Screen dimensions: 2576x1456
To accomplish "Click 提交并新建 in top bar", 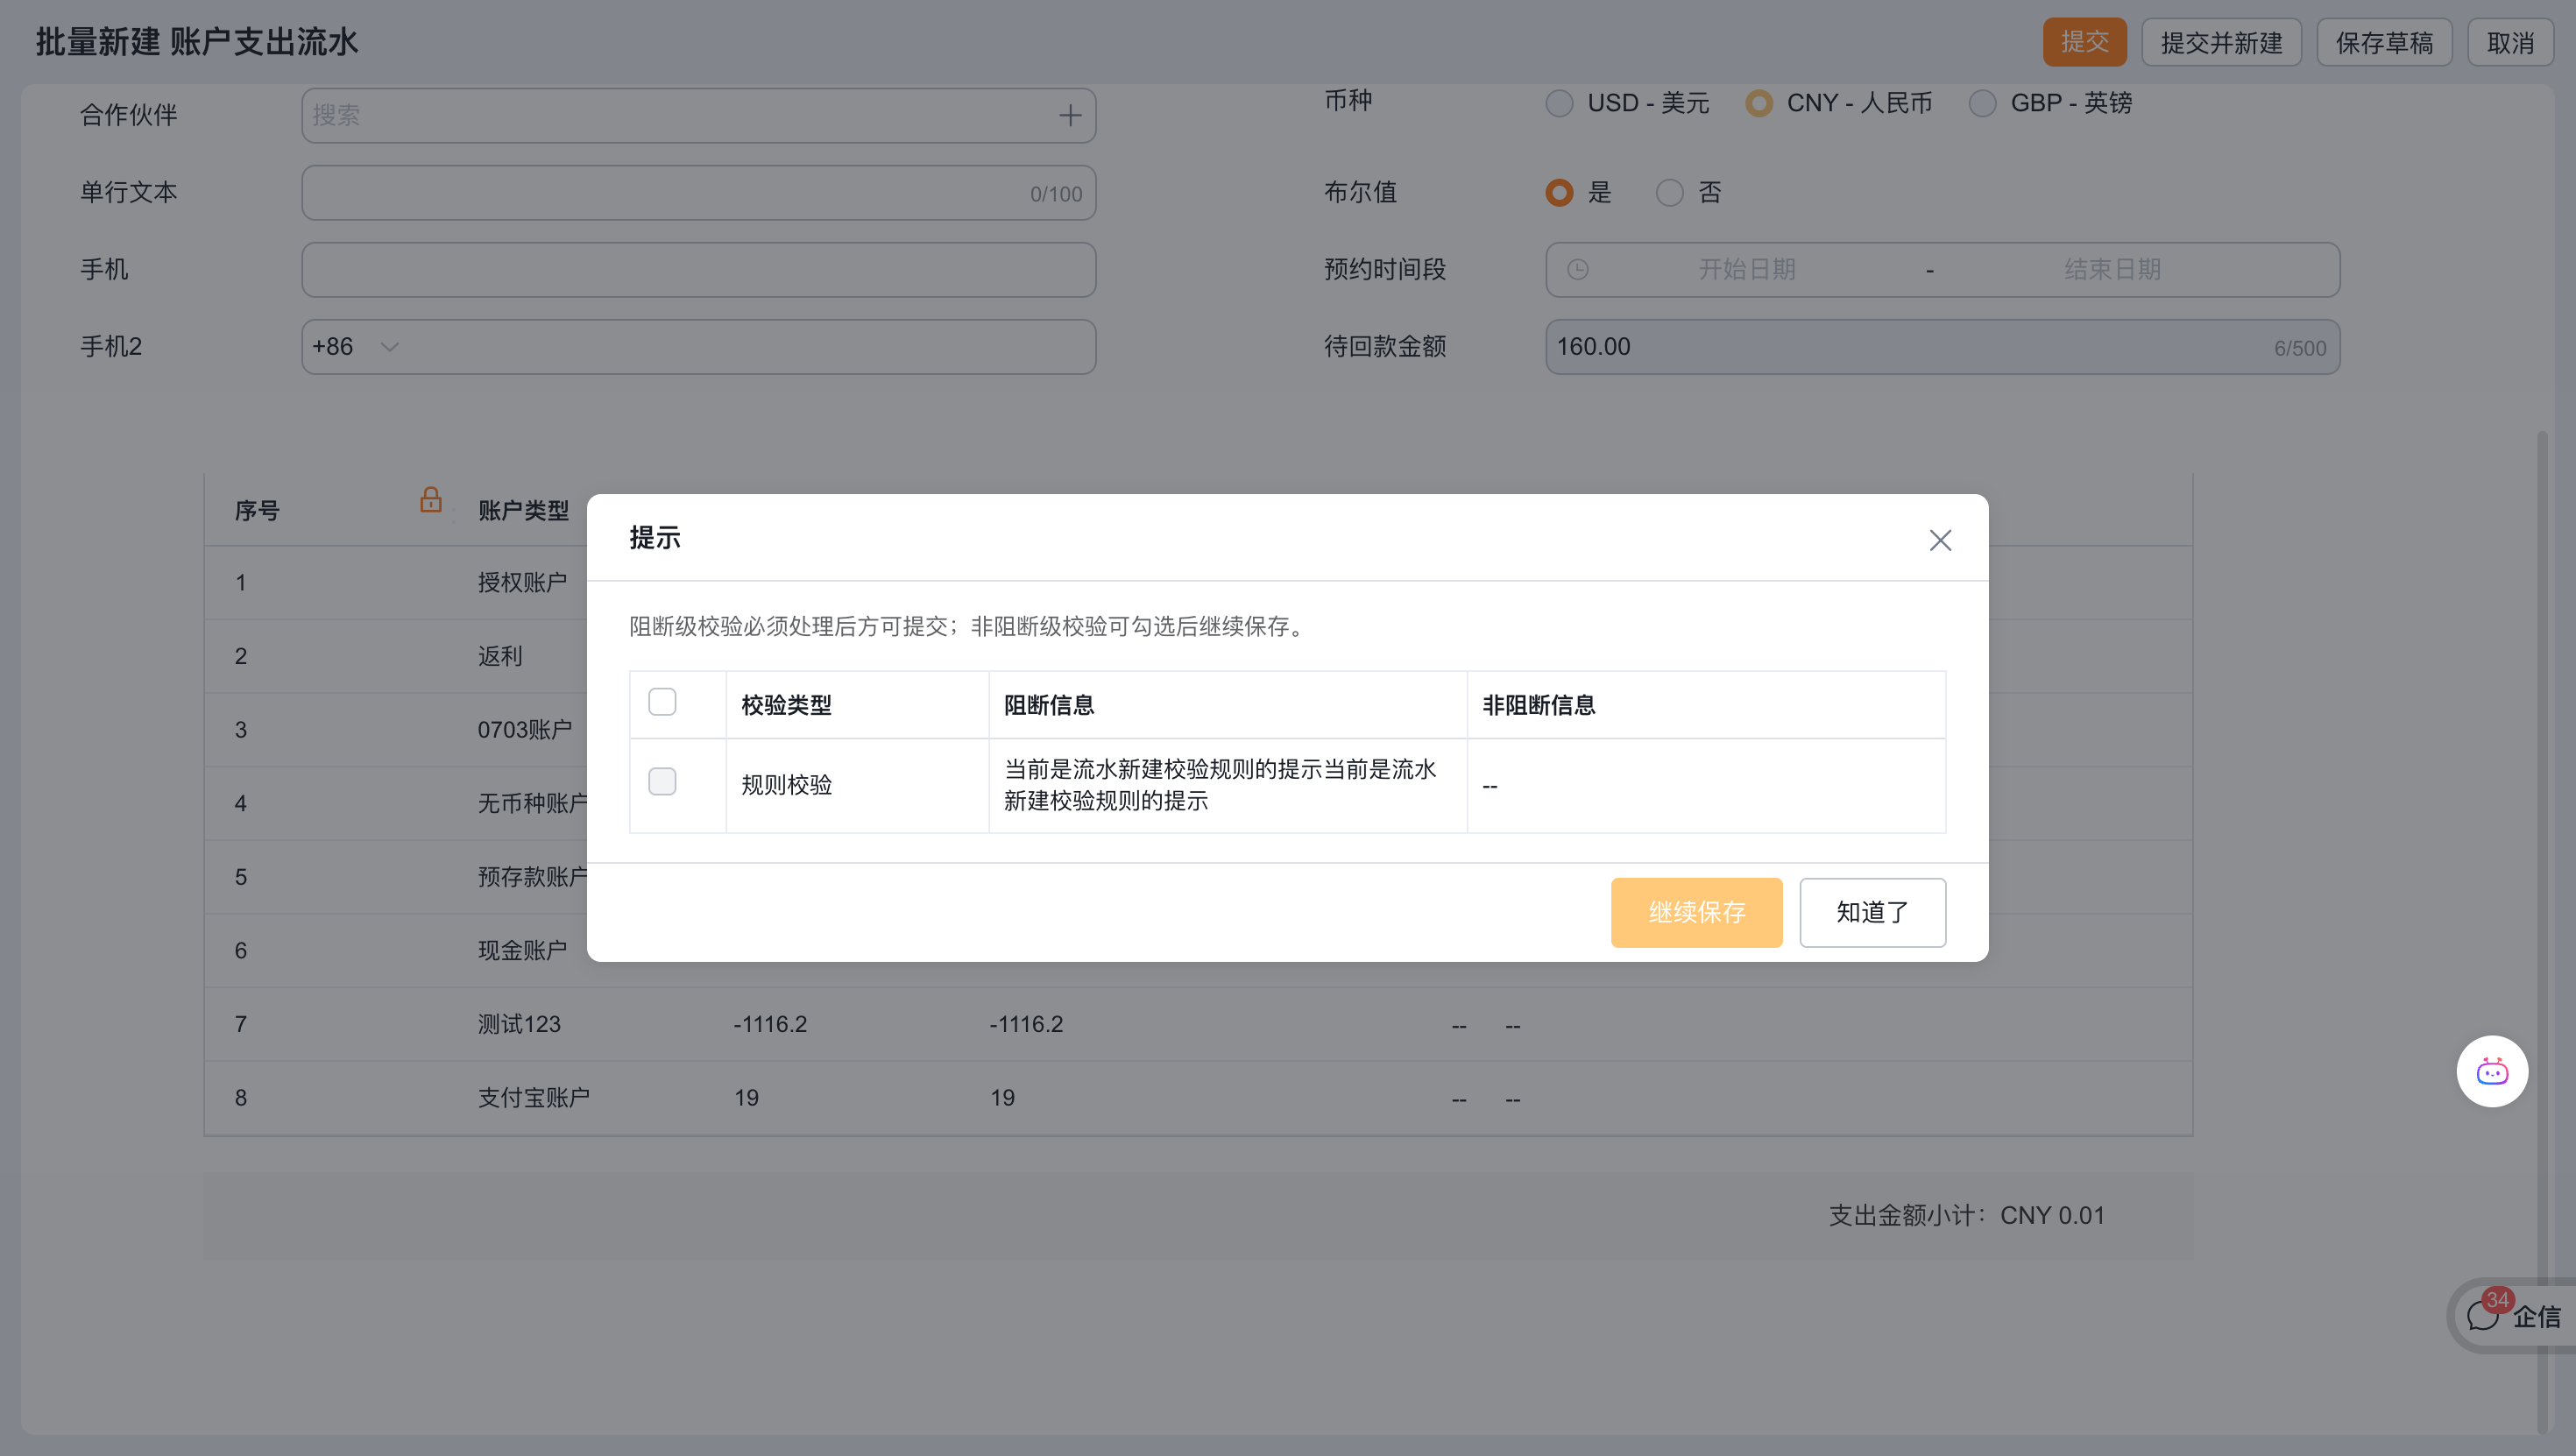I will (2221, 43).
